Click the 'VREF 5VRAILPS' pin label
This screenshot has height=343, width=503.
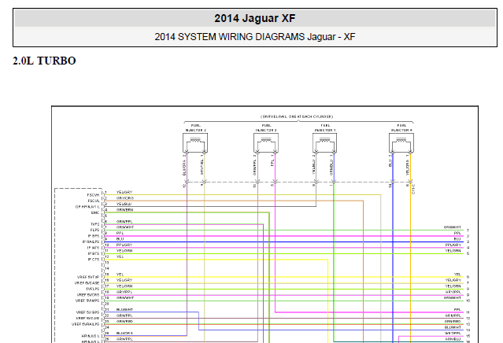(85, 324)
